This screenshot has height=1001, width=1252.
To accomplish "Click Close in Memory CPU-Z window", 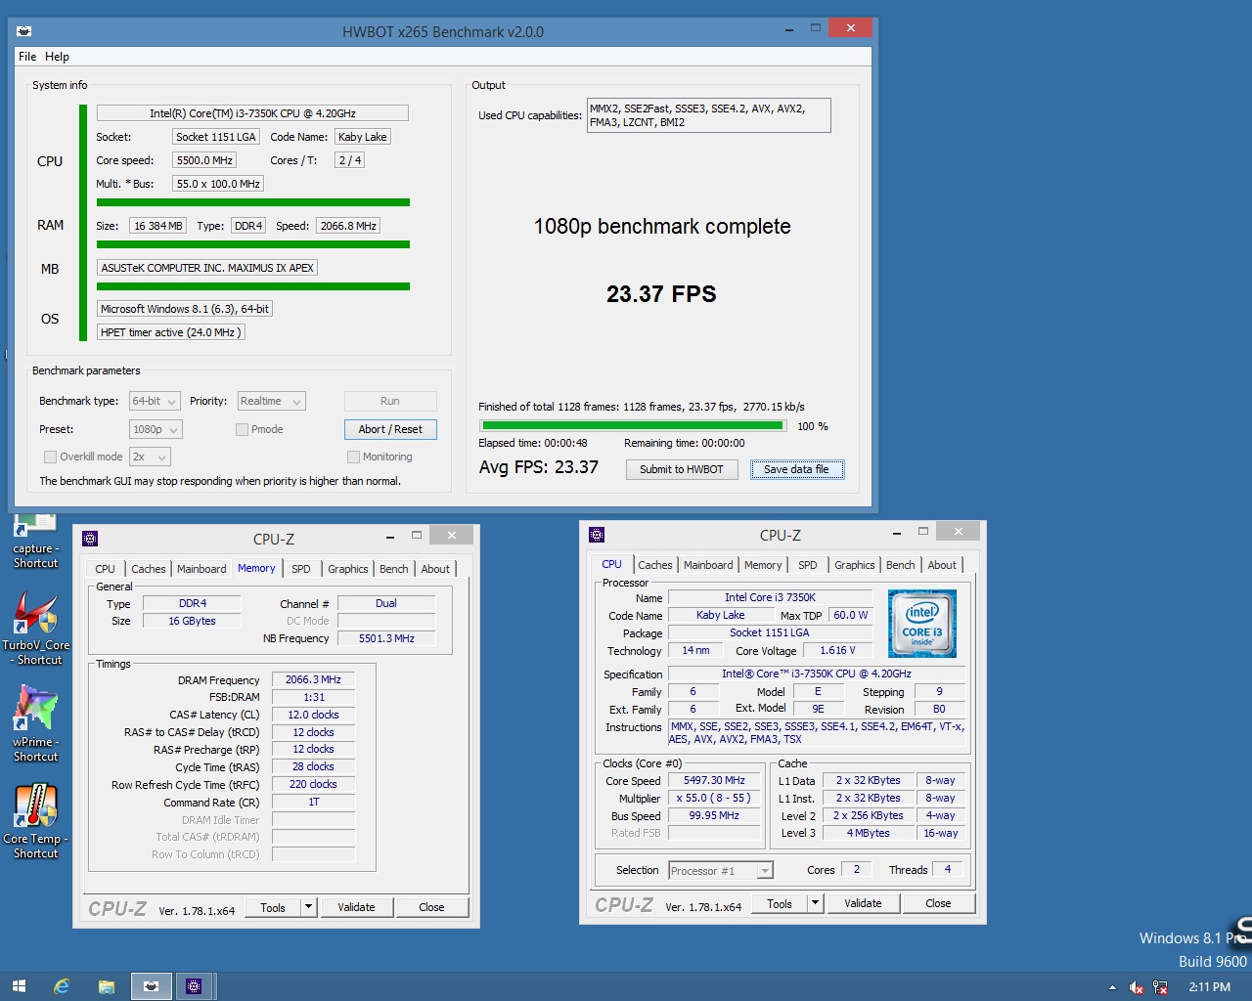I will click(x=431, y=907).
